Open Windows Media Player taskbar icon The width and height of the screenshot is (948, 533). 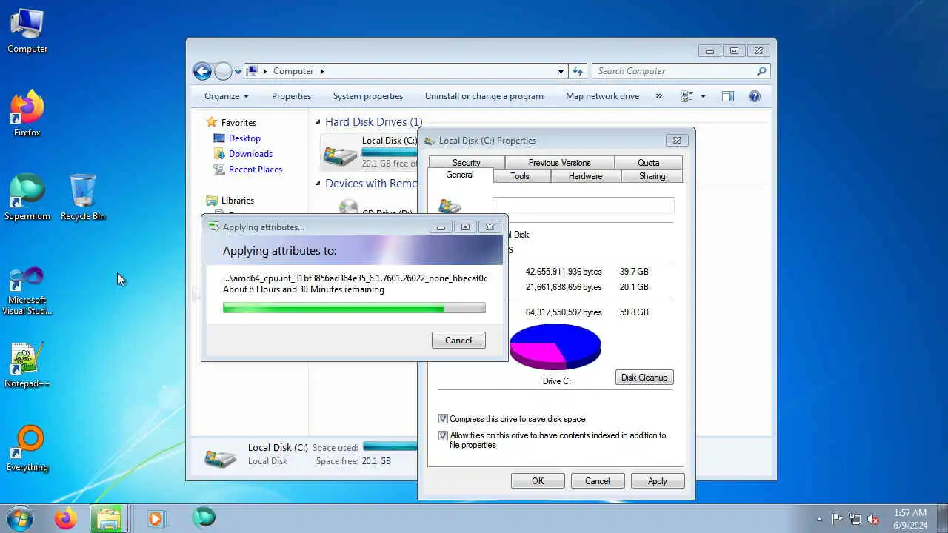pyautogui.click(x=156, y=518)
